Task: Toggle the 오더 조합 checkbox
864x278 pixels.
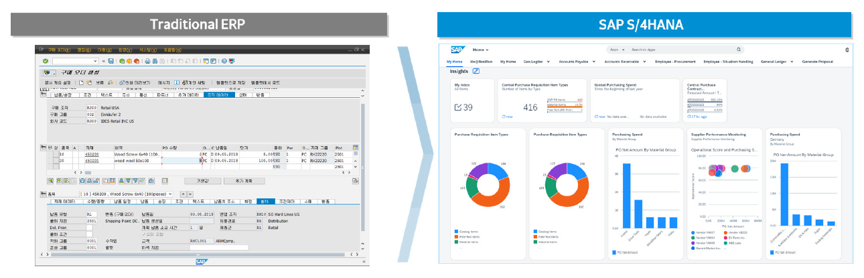Action: (143, 234)
